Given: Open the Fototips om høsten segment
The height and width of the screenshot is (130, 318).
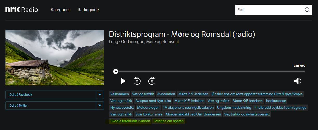Looking at the screenshot, I should pos(169,121).
